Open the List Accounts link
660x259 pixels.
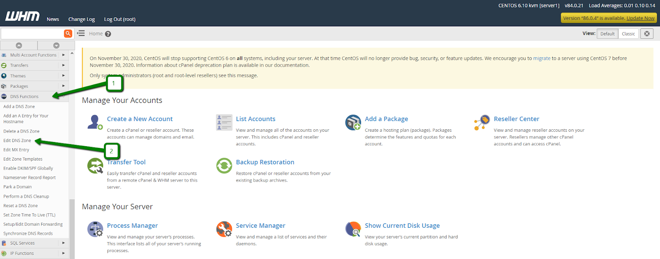tap(256, 119)
